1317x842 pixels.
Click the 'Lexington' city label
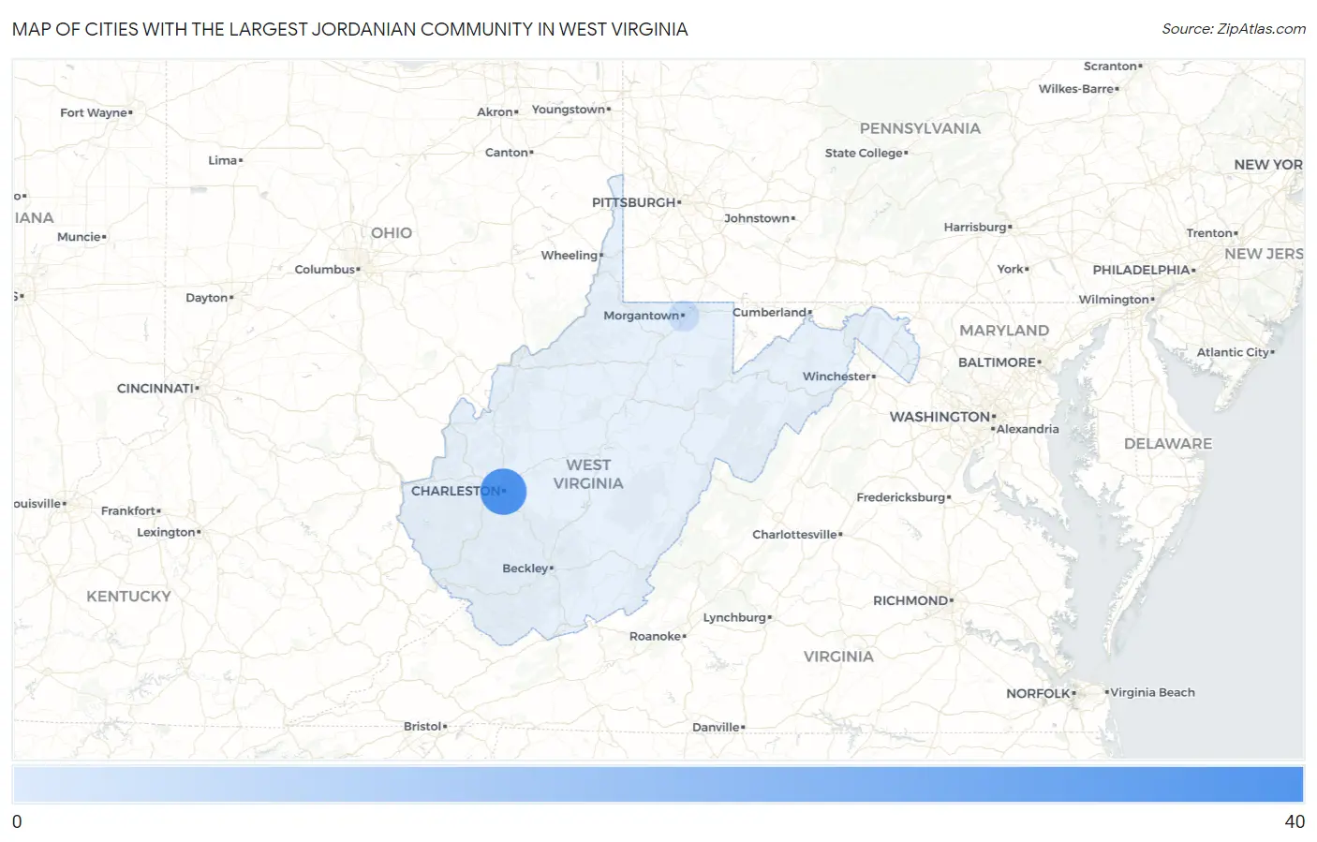(x=166, y=532)
